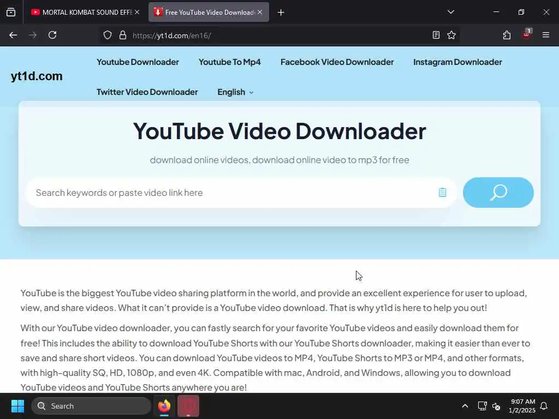This screenshot has height=419, width=559.
Task: Go to Facebook Video Downloader
Action: (x=337, y=62)
